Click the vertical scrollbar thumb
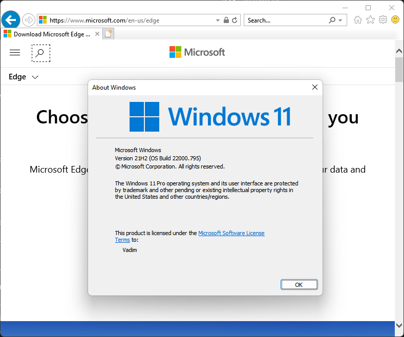This screenshot has height=337, width=404. pyautogui.click(x=399, y=70)
